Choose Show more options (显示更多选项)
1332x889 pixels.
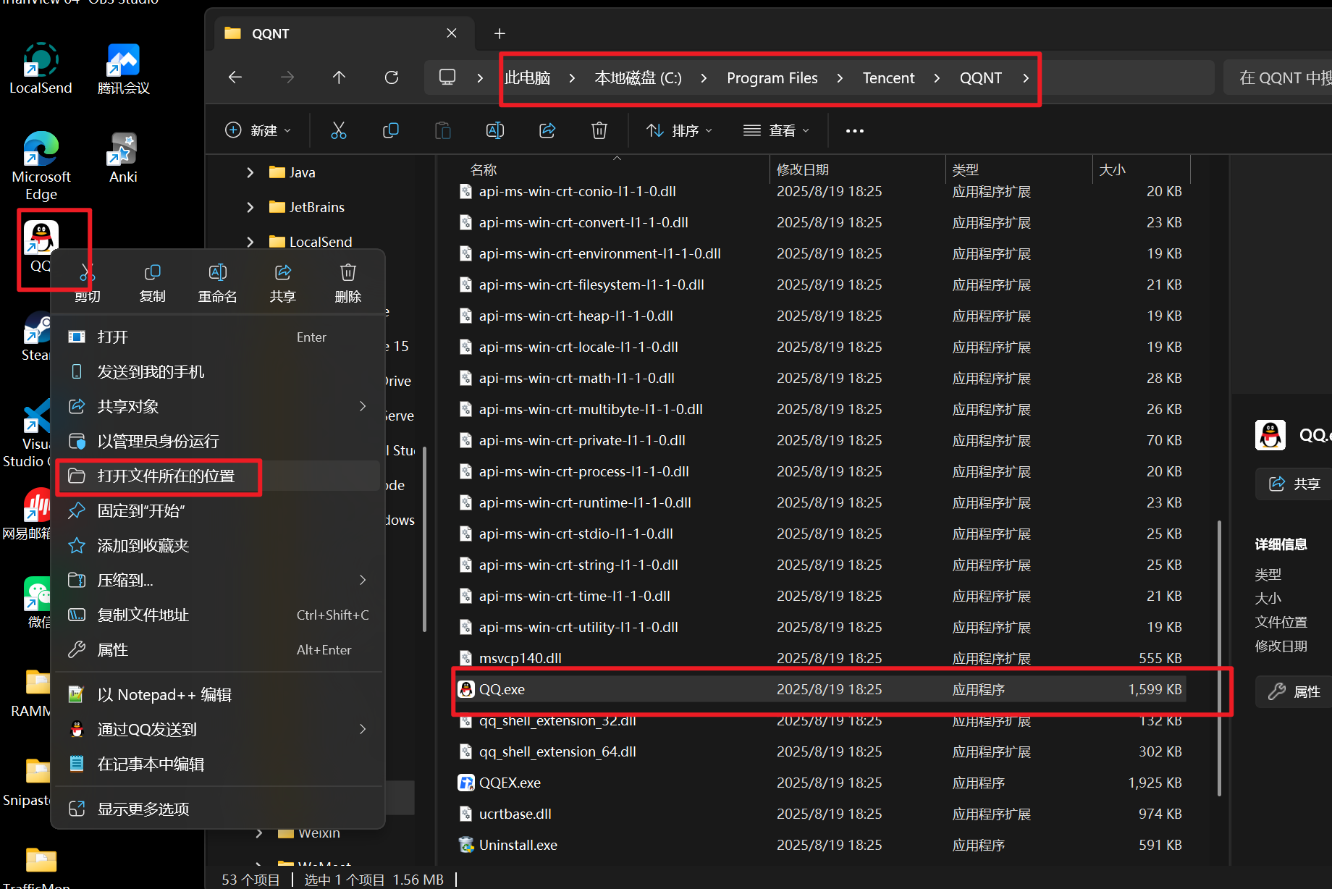[x=218, y=809]
